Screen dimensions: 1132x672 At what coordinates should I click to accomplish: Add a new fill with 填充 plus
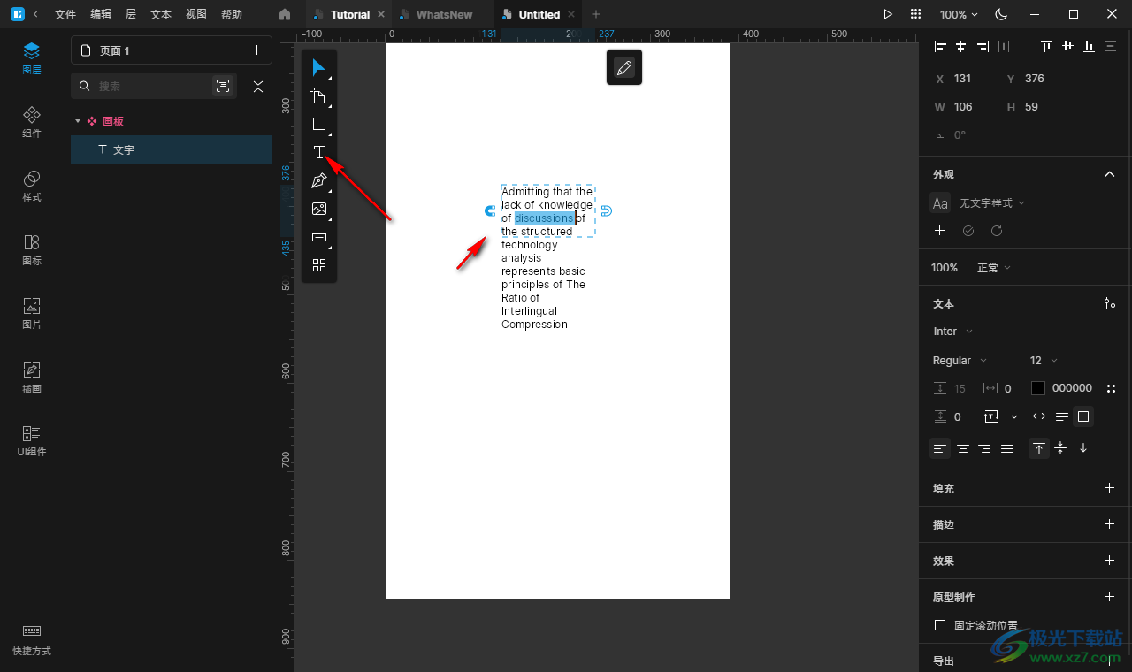(x=1109, y=488)
